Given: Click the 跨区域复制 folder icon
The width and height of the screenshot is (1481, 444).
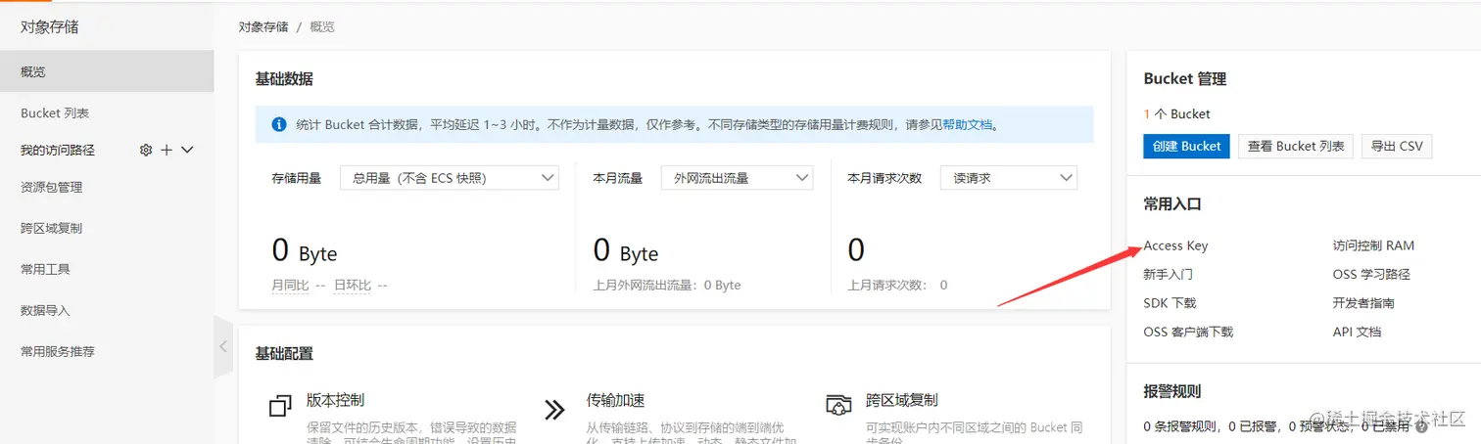Looking at the screenshot, I should point(839,405).
